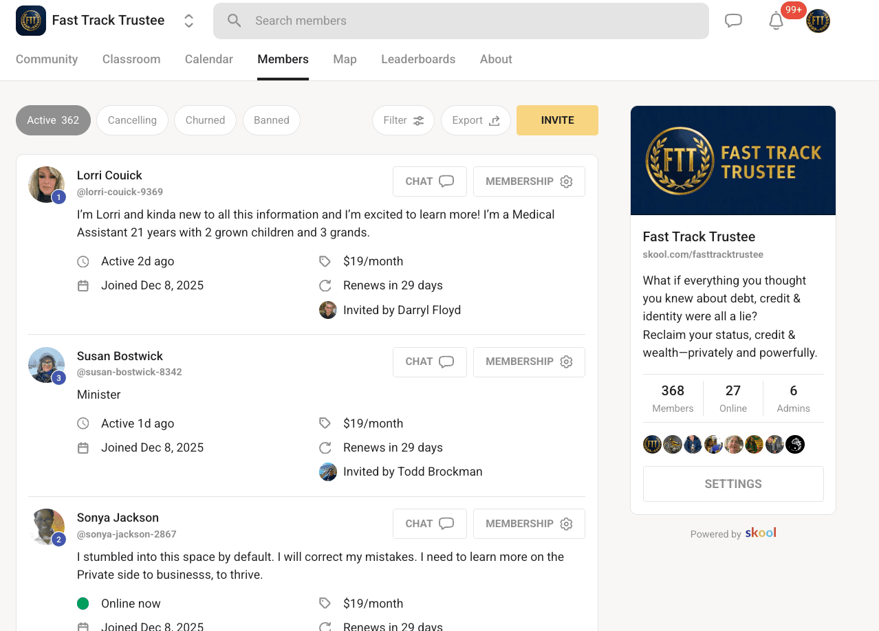Switch to the Leaderboards tab
This screenshot has width=879, height=631.
(418, 59)
